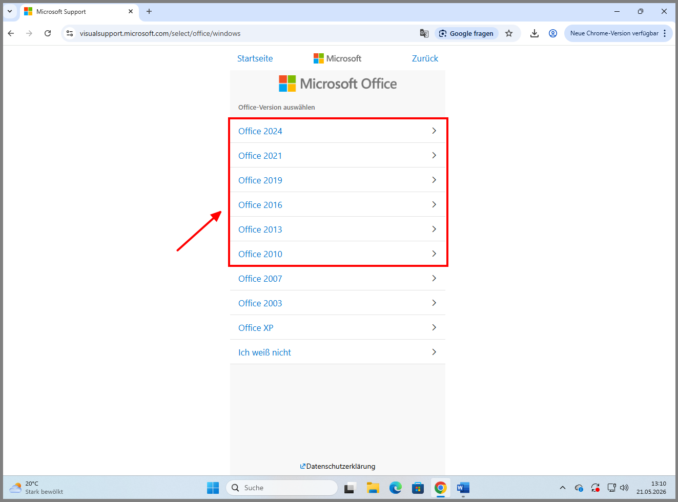The width and height of the screenshot is (678, 502).
Task: Select Office 2016
Action: [x=338, y=204]
